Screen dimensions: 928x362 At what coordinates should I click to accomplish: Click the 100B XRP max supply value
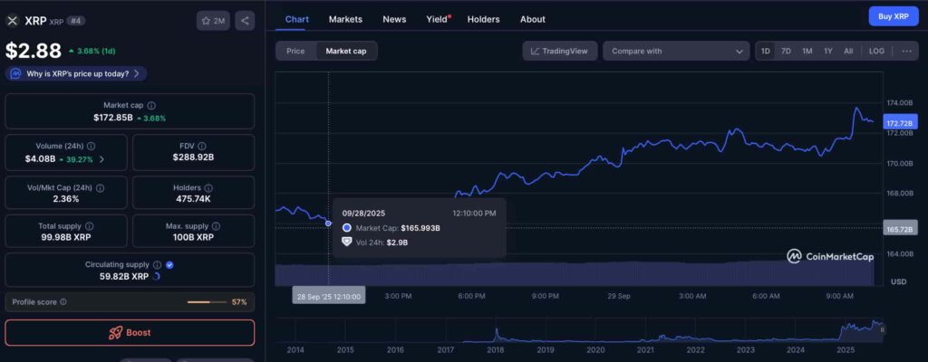pyautogui.click(x=193, y=237)
